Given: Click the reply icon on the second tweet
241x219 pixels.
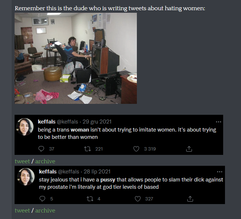Looking at the screenshot, I should [x=42, y=199].
